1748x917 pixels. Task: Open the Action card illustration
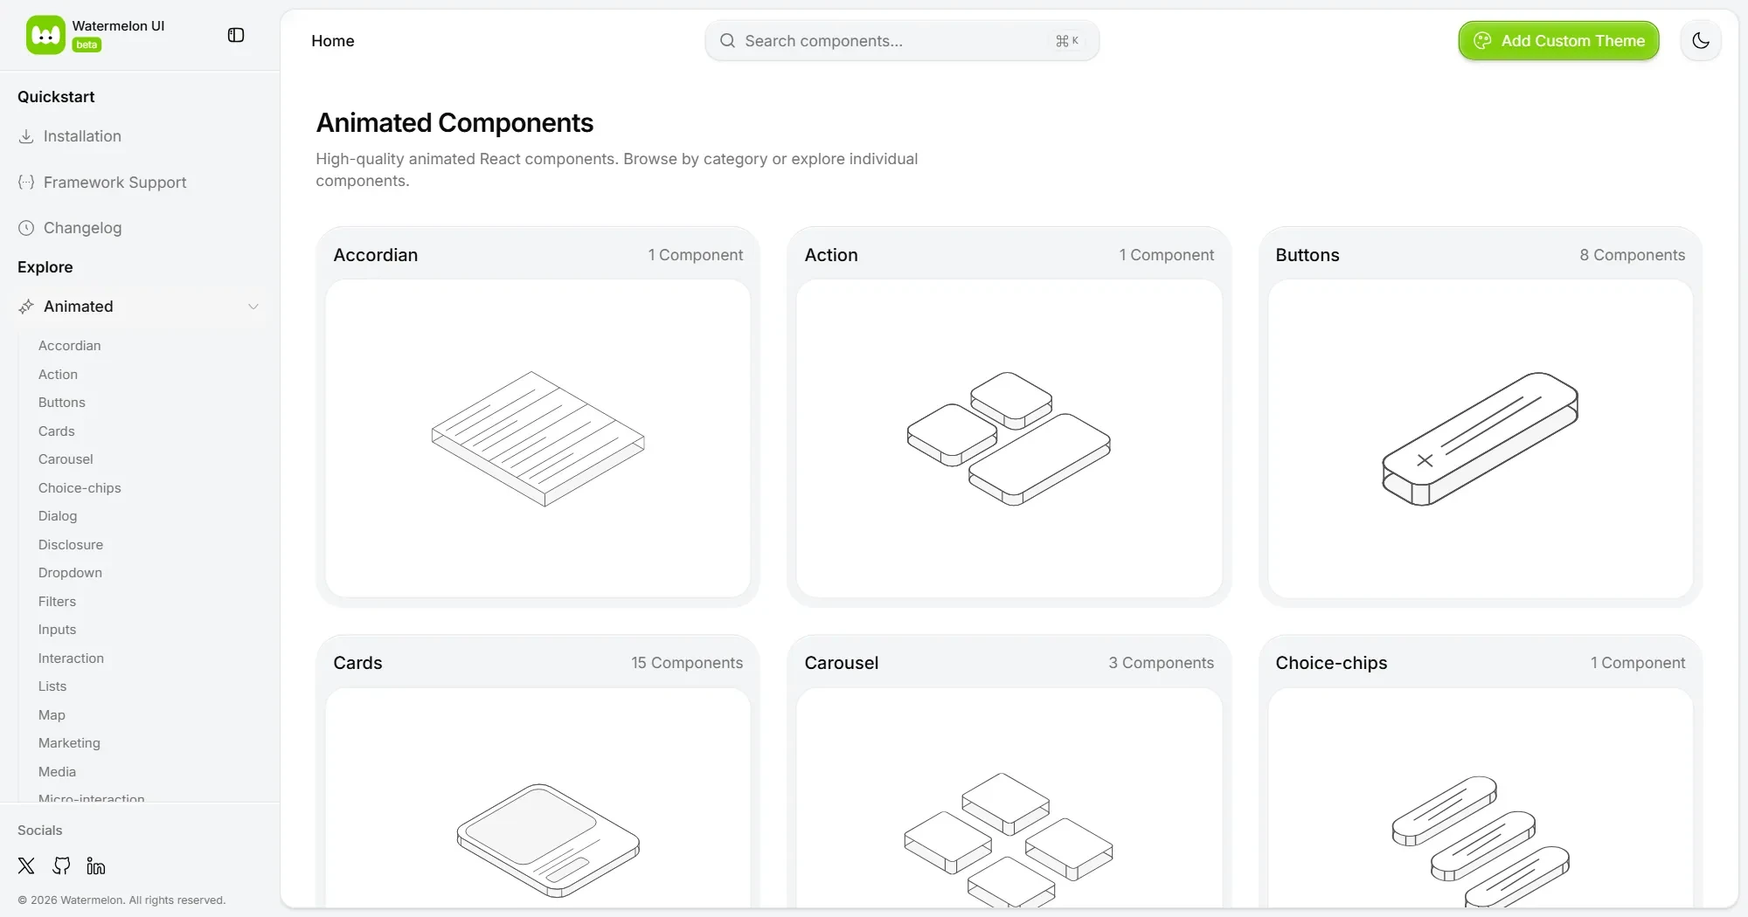[x=1009, y=438]
